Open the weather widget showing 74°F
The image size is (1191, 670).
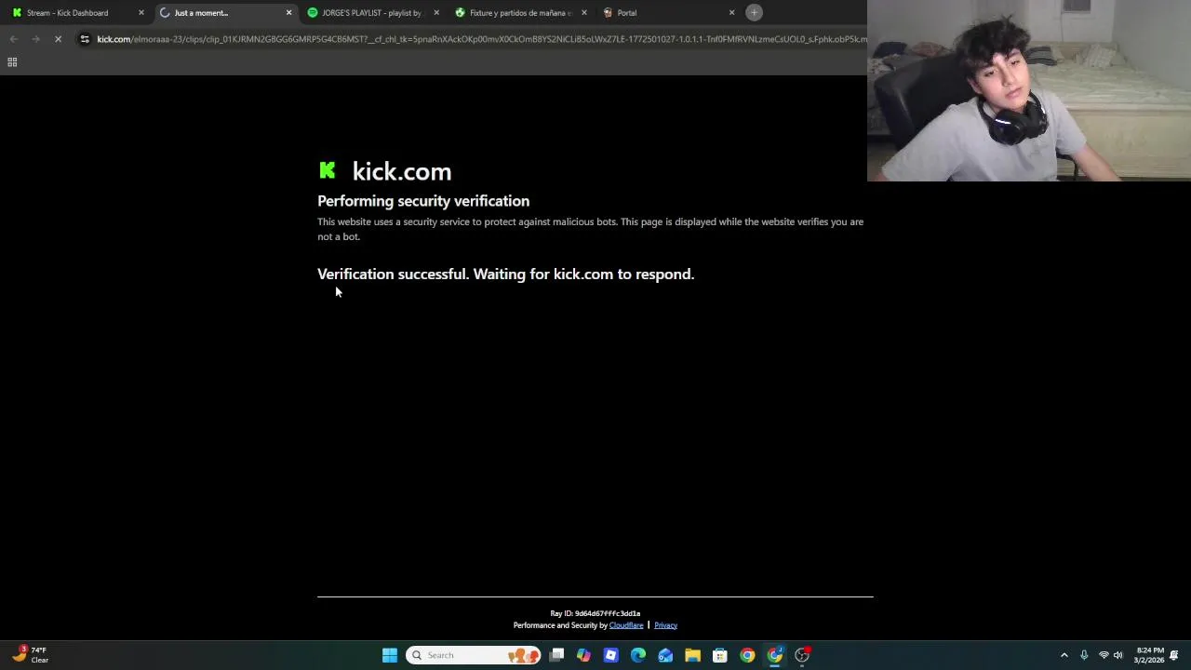click(x=30, y=655)
